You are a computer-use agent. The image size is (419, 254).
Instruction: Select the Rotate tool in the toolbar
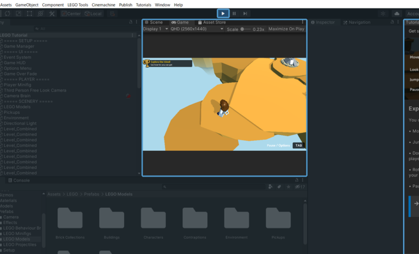coord(7,14)
